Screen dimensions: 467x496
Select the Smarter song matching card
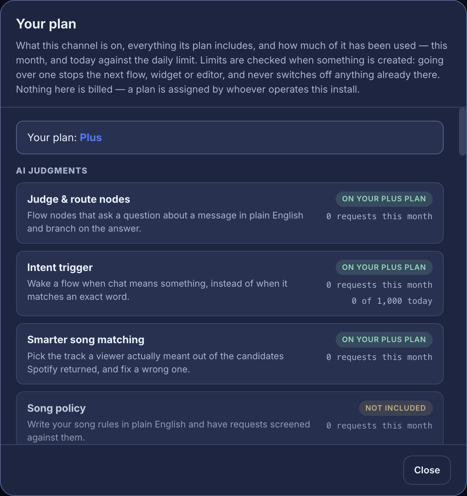pos(230,354)
